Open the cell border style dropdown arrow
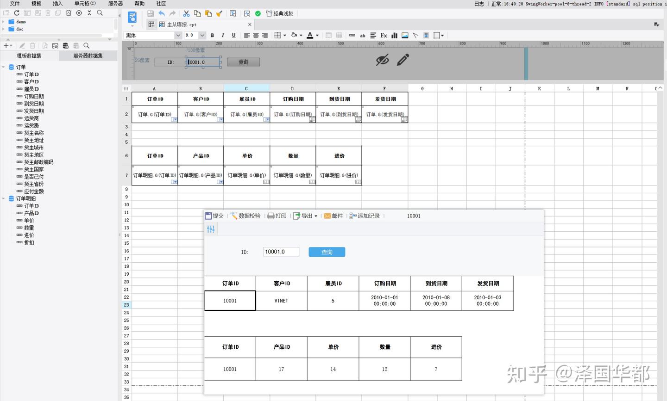The height and width of the screenshot is (401, 667). (284, 36)
